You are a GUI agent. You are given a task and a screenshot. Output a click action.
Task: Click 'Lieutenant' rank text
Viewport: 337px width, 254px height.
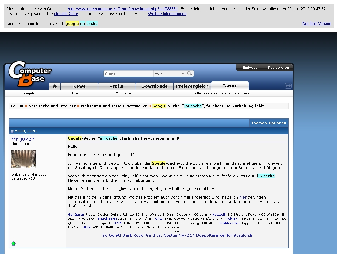point(20,144)
